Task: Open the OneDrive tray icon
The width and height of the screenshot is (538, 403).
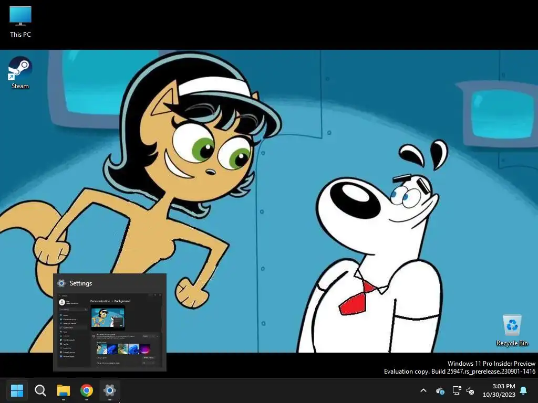Action: pyautogui.click(x=440, y=390)
